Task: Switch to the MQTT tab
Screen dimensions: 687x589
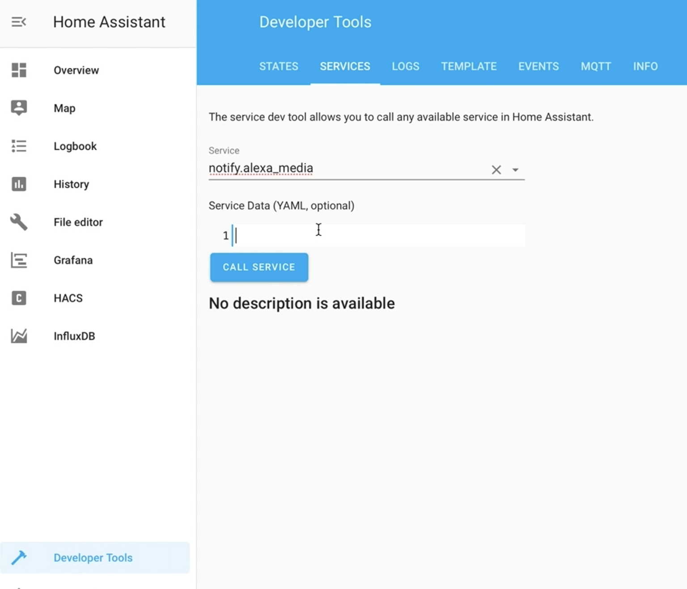Action: click(x=596, y=66)
